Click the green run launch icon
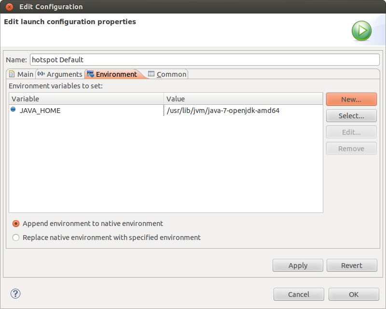The width and height of the screenshot is (386, 309). click(361, 31)
